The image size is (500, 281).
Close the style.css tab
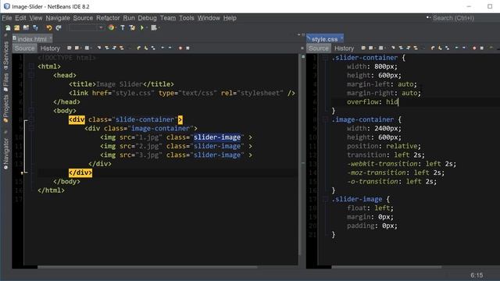[341, 38]
